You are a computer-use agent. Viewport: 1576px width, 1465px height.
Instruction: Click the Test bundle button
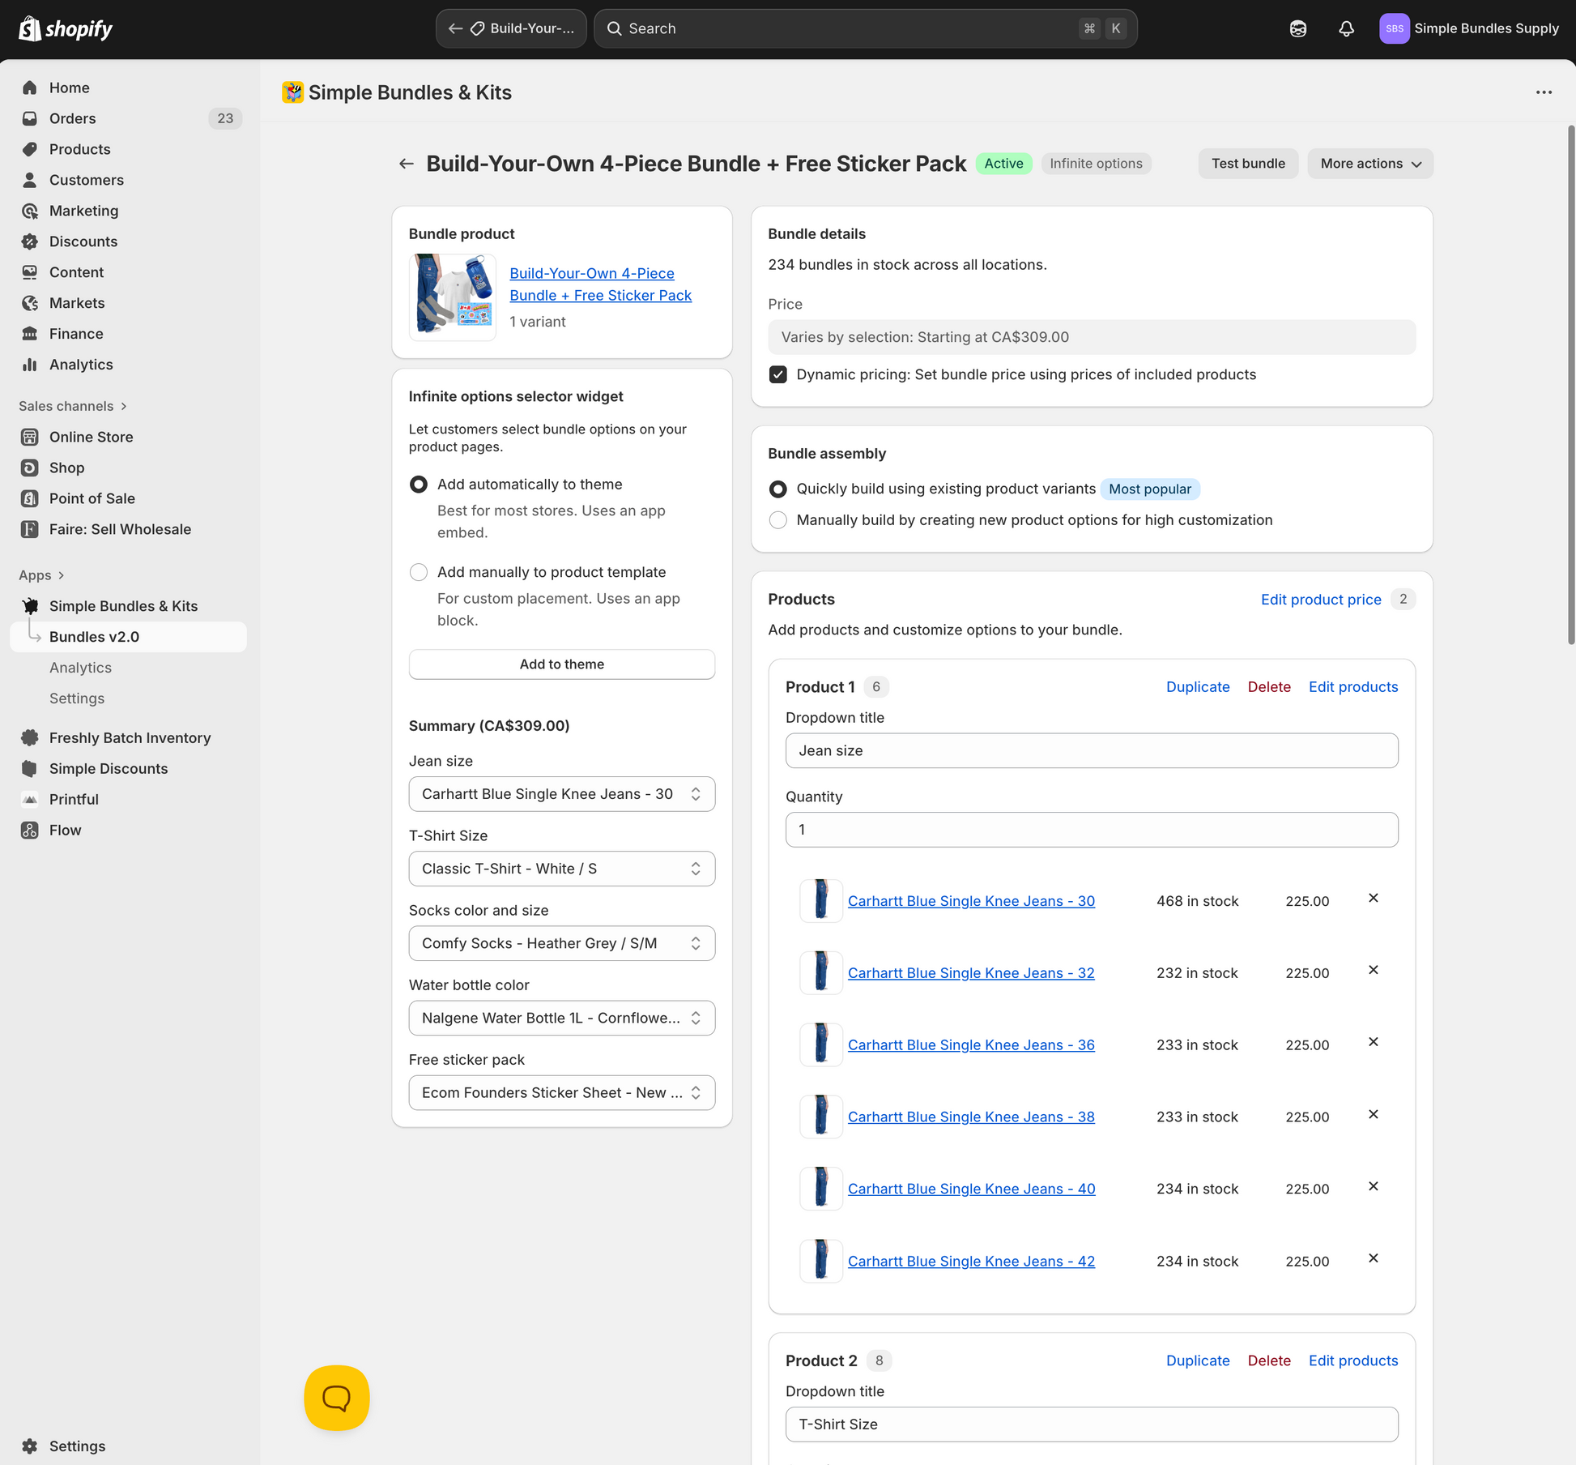[1248, 164]
